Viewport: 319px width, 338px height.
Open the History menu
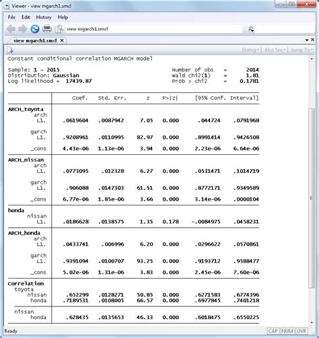click(x=44, y=18)
